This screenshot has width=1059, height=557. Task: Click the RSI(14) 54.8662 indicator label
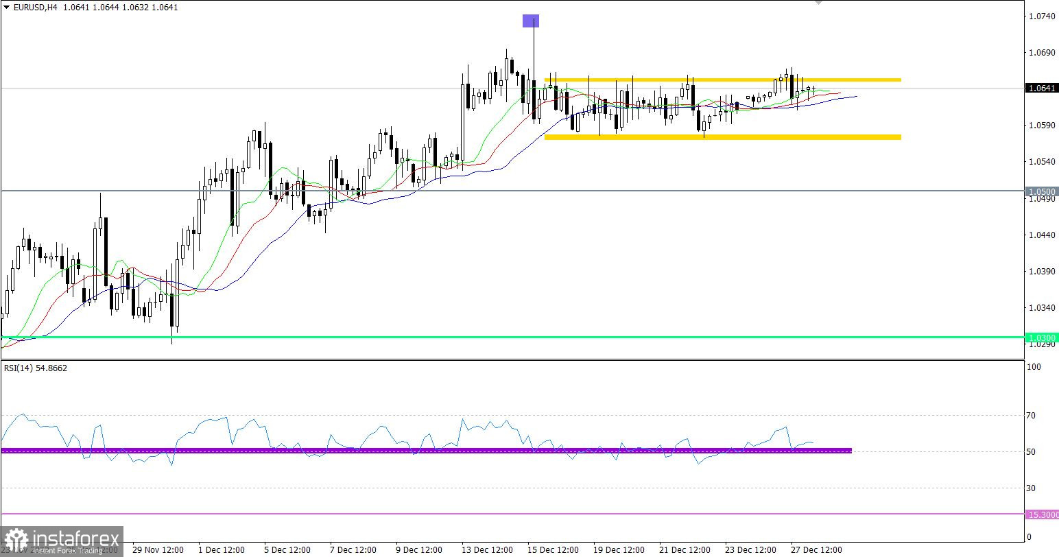(36, 368)
